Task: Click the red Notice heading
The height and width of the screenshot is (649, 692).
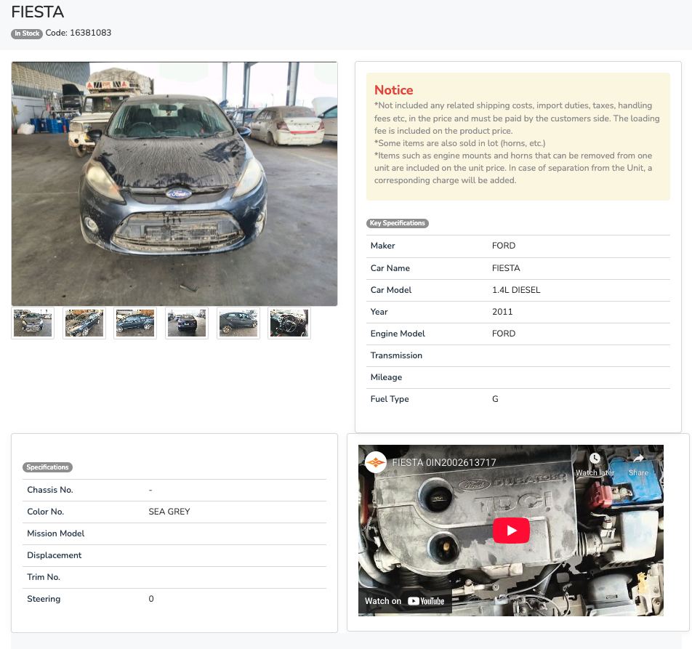Action: 394,90
